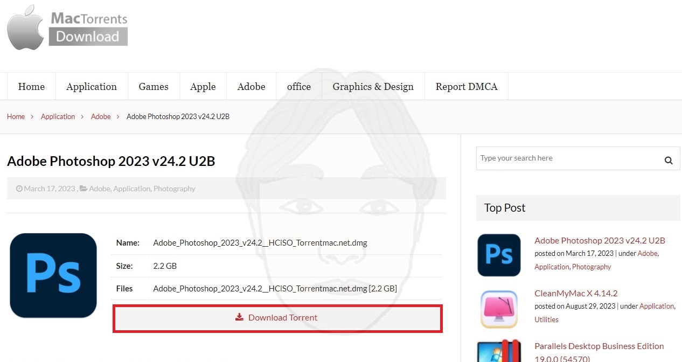The image size is (682, 362).
Task: Open the Home navigation menu item
Action: point(31,87)
